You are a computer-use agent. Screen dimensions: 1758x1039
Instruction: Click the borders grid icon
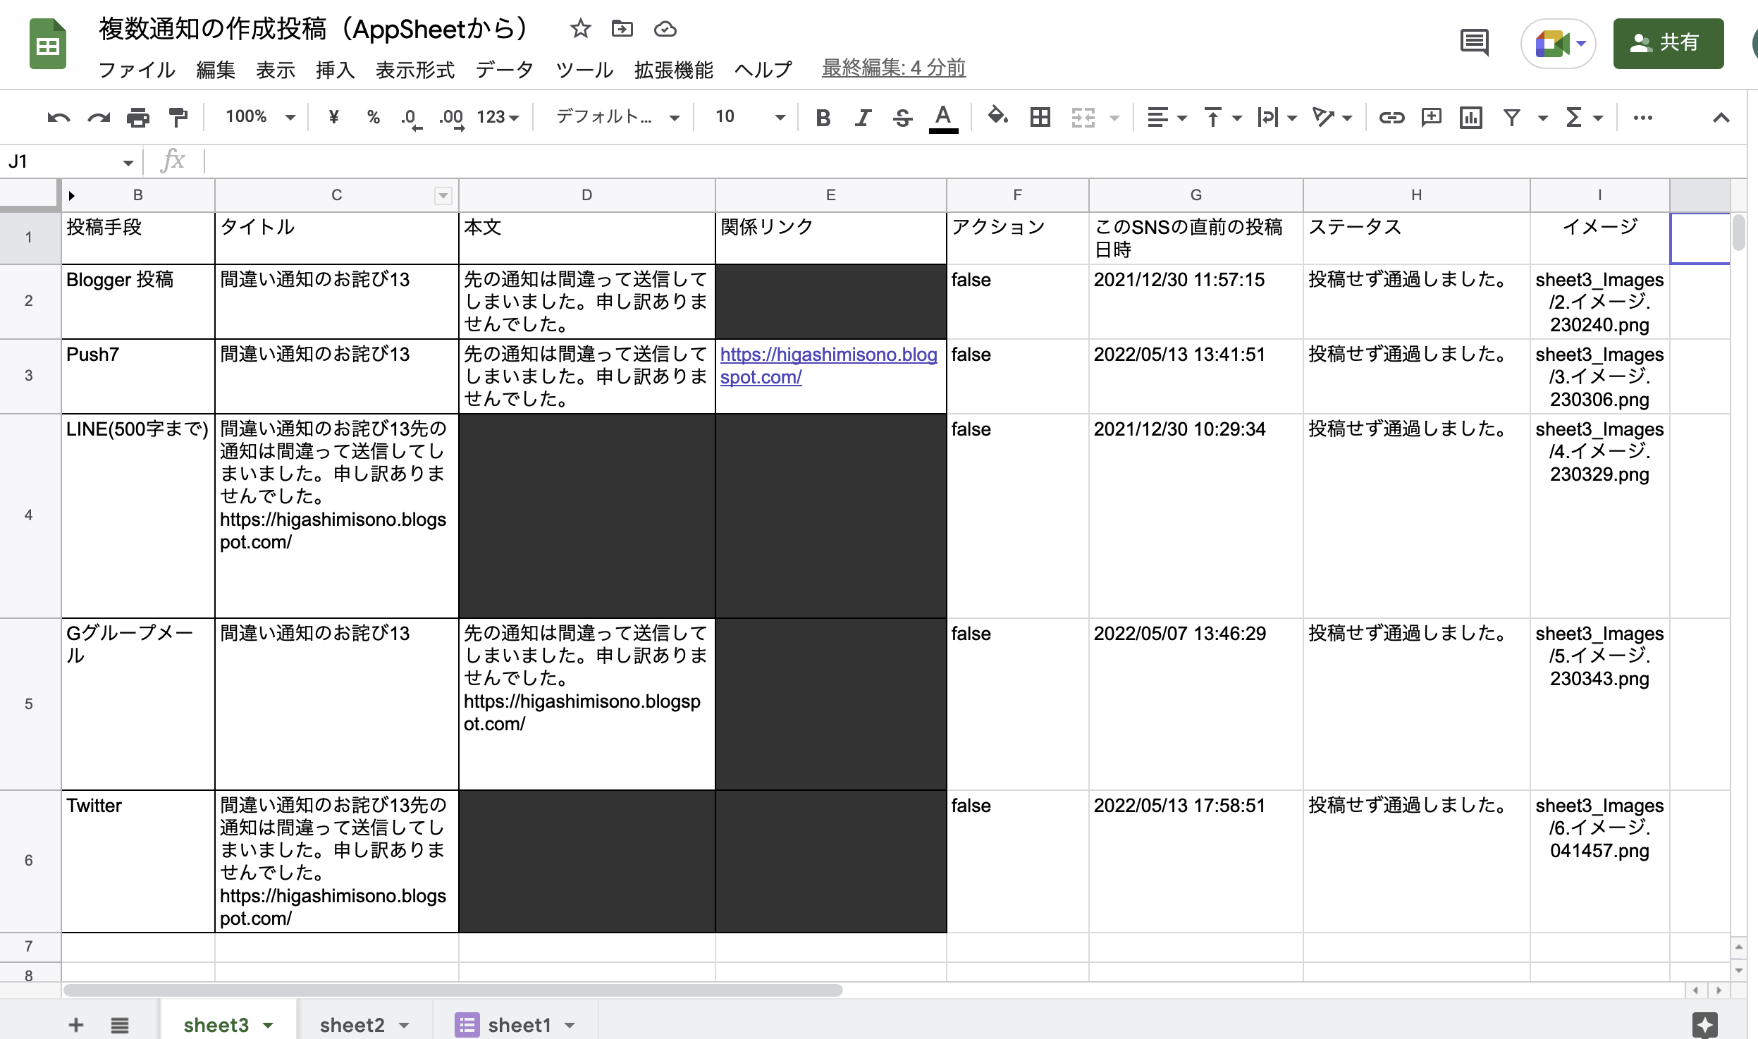[1040, 118]
